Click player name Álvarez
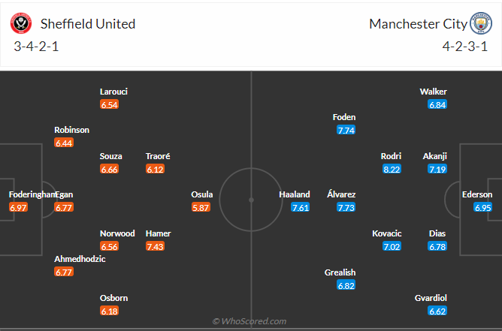Viewport: 502px width, 331px height. tap(342, 194)
